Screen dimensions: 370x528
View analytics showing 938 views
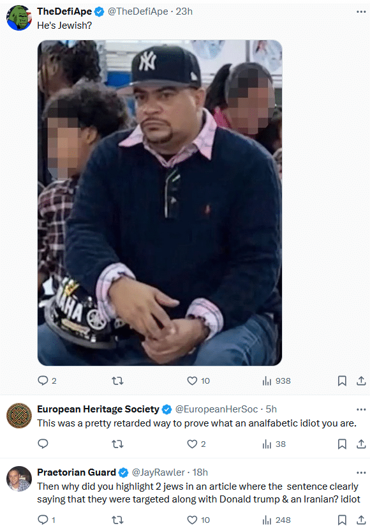tap(276, 381)
